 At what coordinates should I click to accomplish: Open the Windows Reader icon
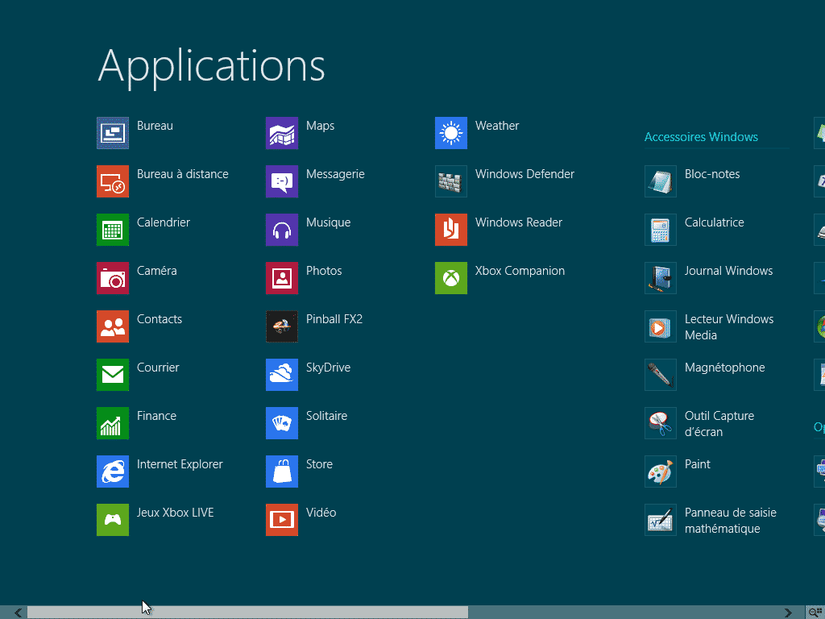click(x=451, y=230)
